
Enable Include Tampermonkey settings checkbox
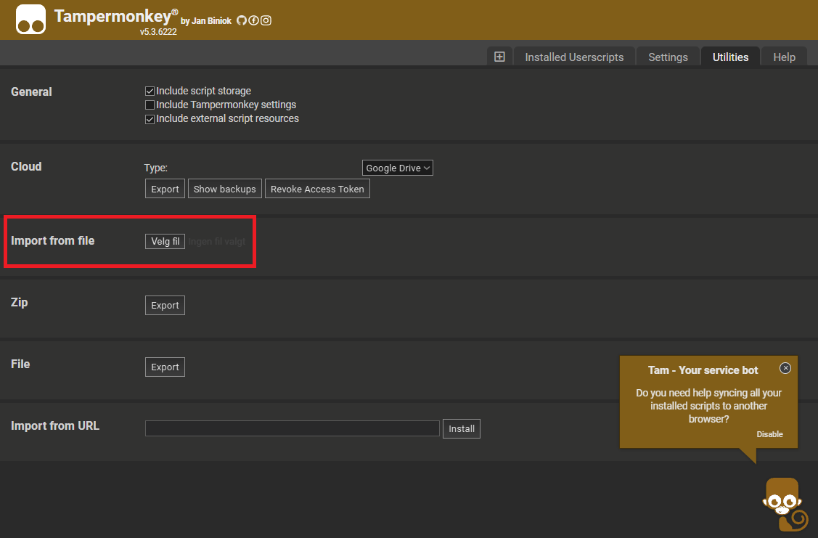coord(150,105)
